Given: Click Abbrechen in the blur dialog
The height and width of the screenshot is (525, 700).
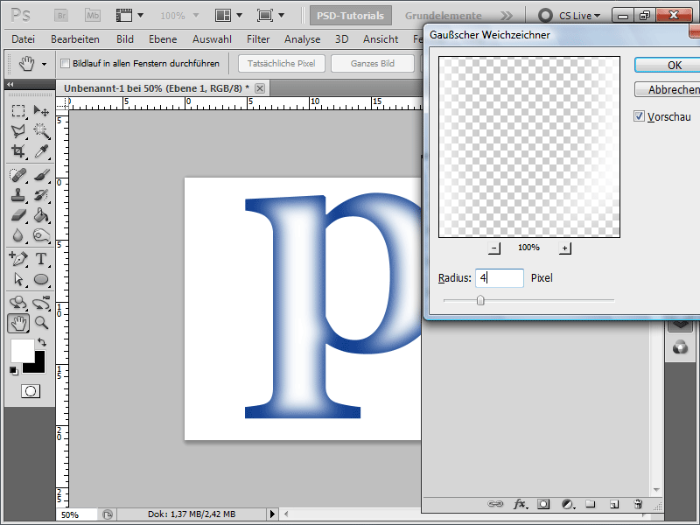Looking at the screenshot, I should tap(667, 89).
